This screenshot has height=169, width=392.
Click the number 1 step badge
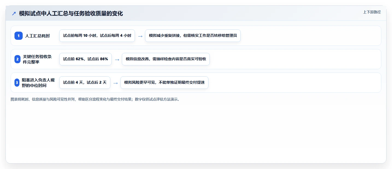tap(19, 36)
